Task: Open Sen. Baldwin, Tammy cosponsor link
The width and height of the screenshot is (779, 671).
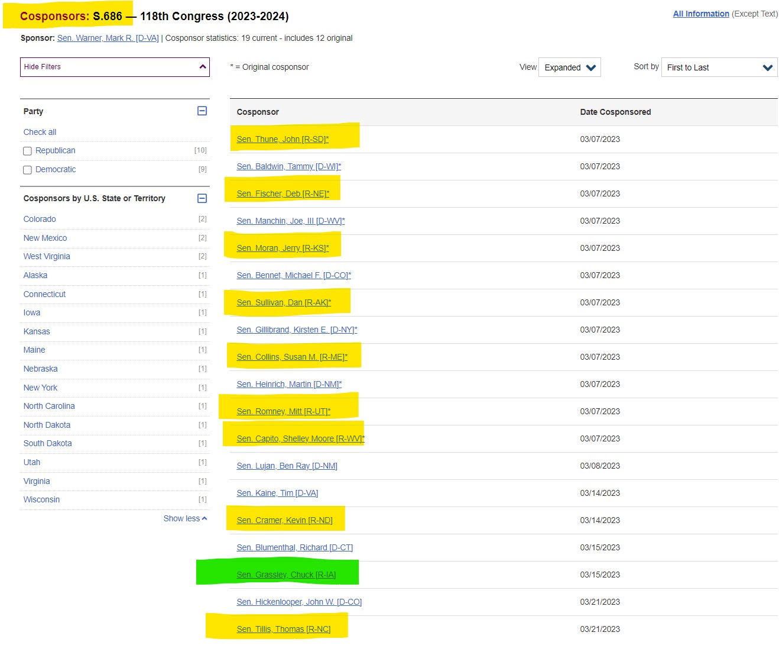Action: click(x=289, y=166)
